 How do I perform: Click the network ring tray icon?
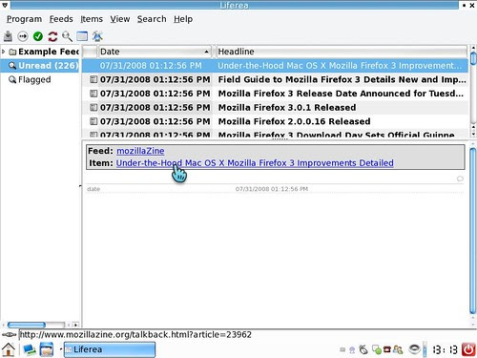414,349
